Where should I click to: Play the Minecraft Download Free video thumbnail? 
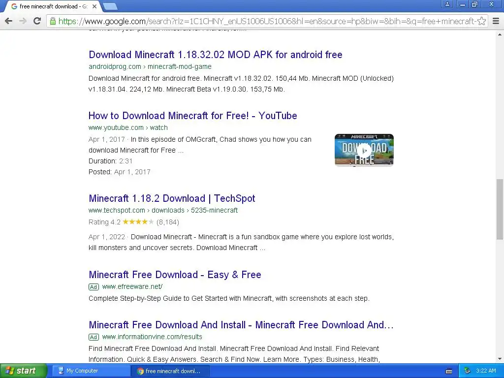[364, 150]
